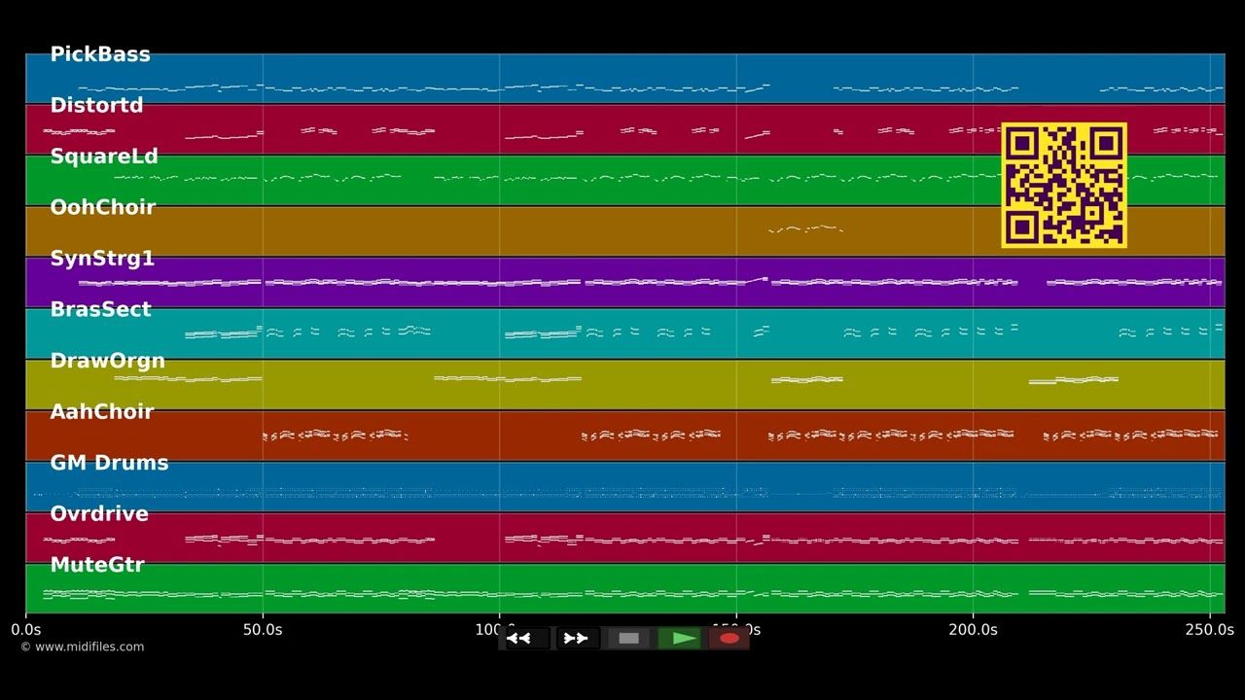Image resolution: width=1245 pixels, height=700 pixels.
Task: Select the AahChoir track label
Action: coord(101,411)
